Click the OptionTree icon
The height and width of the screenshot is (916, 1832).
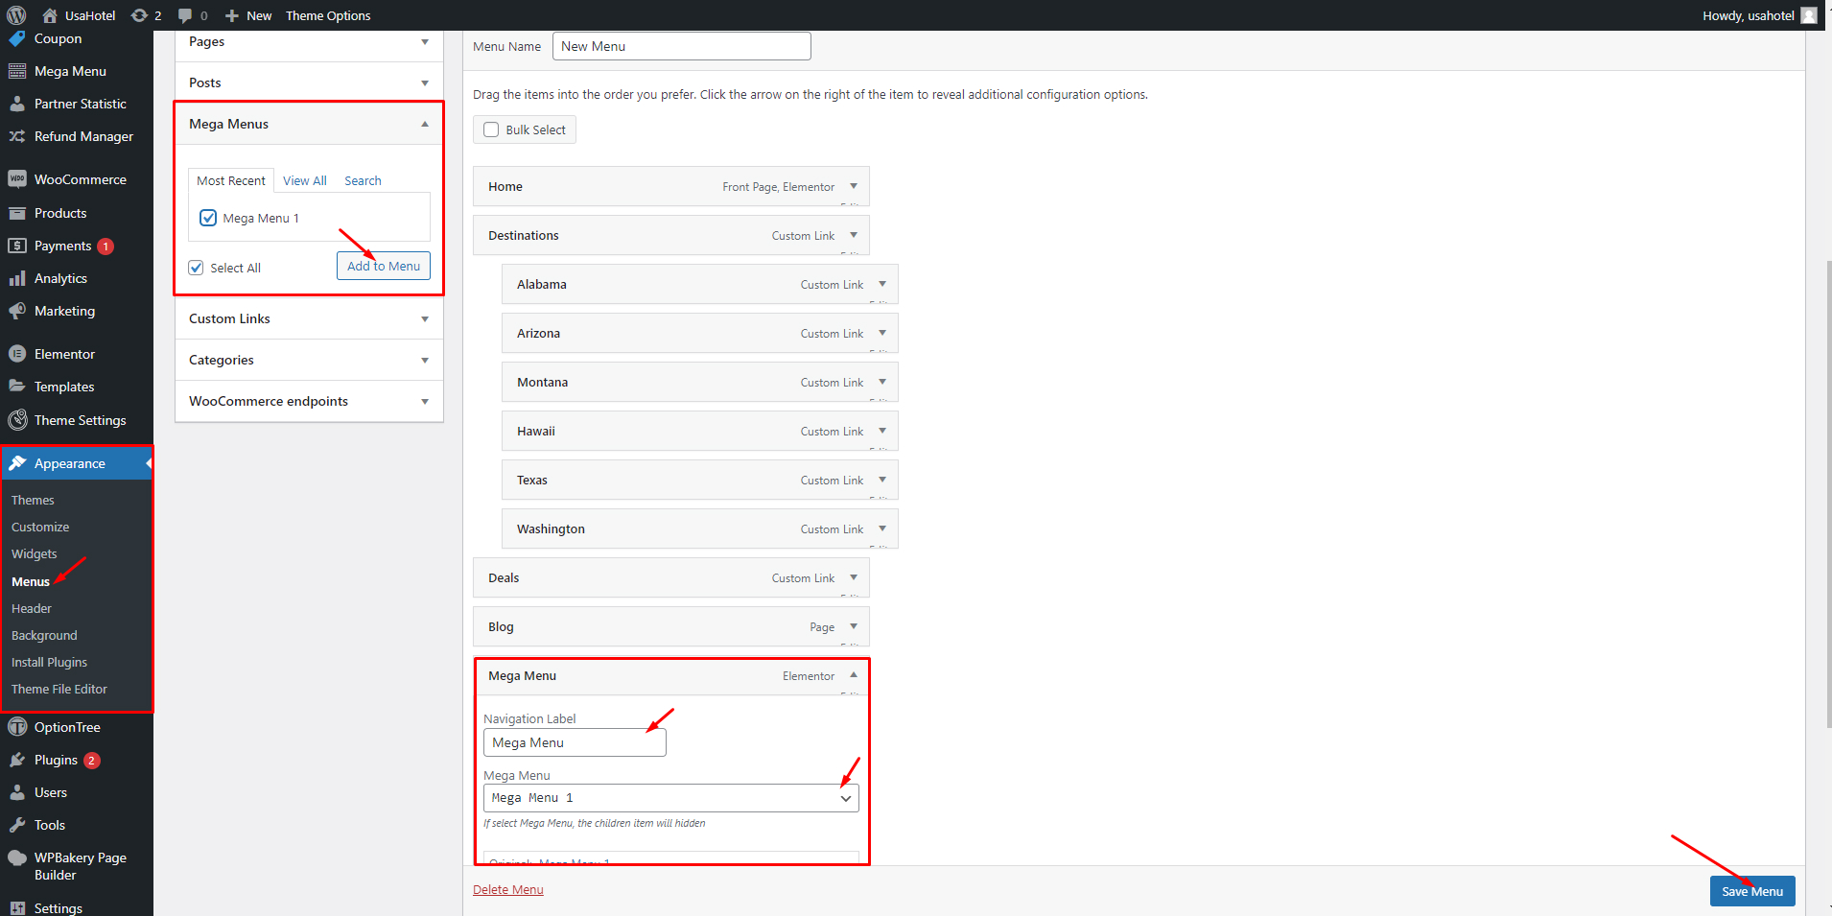pyautogui.click(x=17, y=727)
